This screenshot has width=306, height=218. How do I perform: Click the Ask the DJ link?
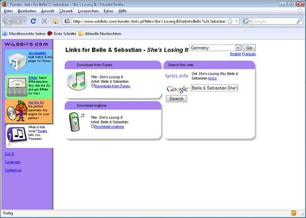pyautogui.click(x=36, y=102)
